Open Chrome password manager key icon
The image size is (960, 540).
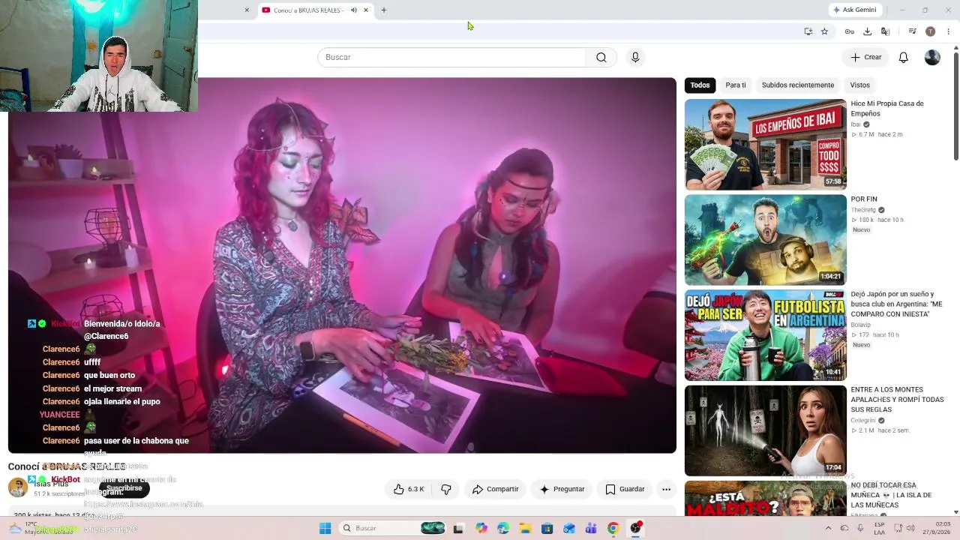coord(849,31)
